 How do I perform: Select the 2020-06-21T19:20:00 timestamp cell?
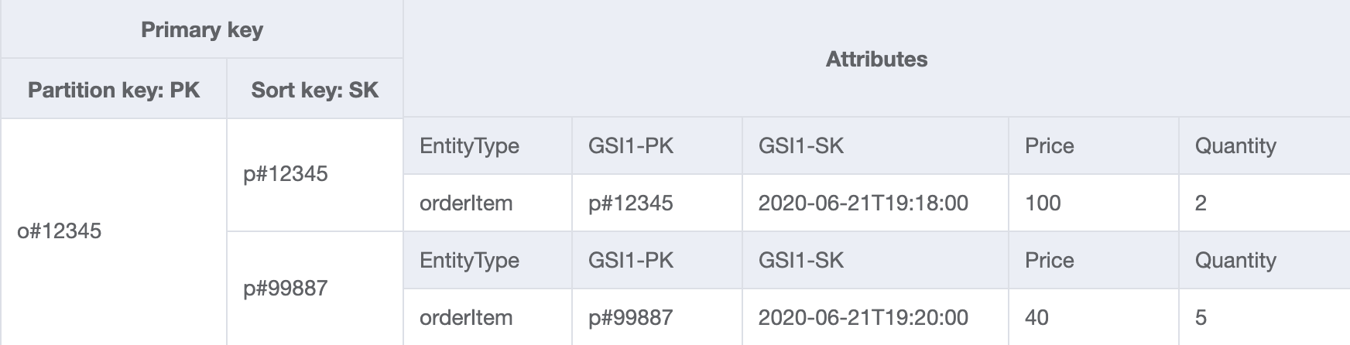coord(863,317)
